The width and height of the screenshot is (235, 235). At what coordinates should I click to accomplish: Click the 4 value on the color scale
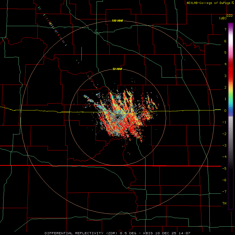point(225,64)
